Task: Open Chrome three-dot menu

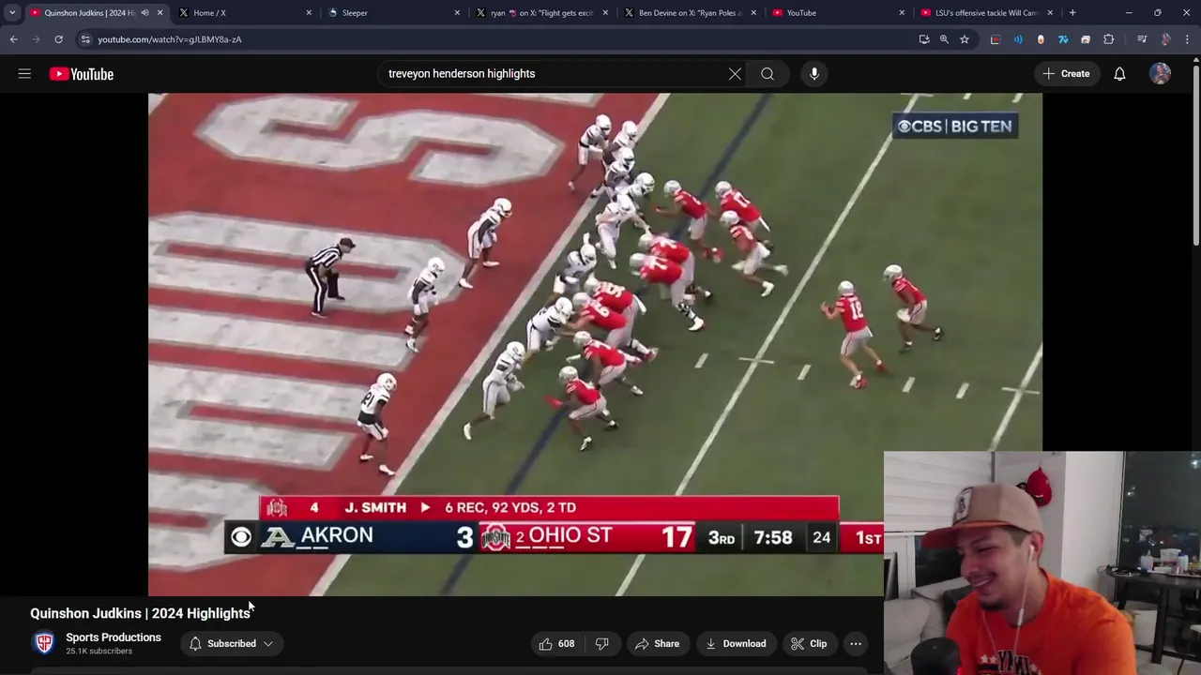Action: click(x=1187, y=39)
